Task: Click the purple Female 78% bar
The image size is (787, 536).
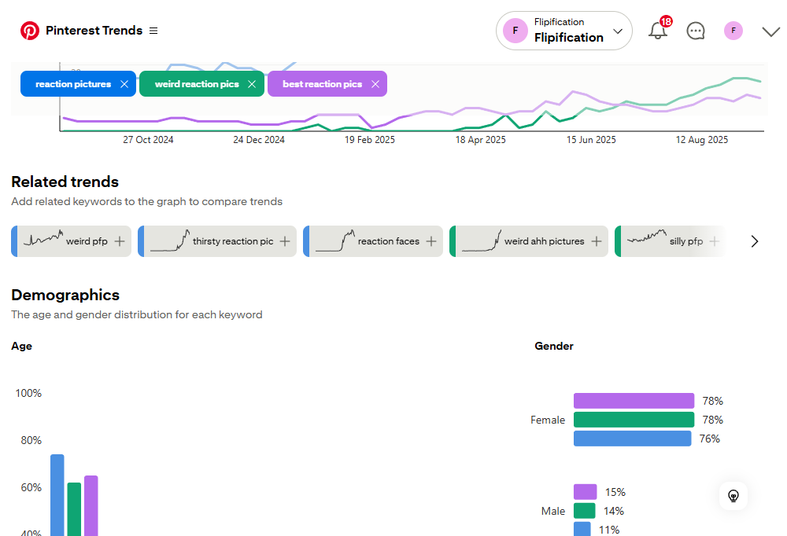Action: point(634,401)
